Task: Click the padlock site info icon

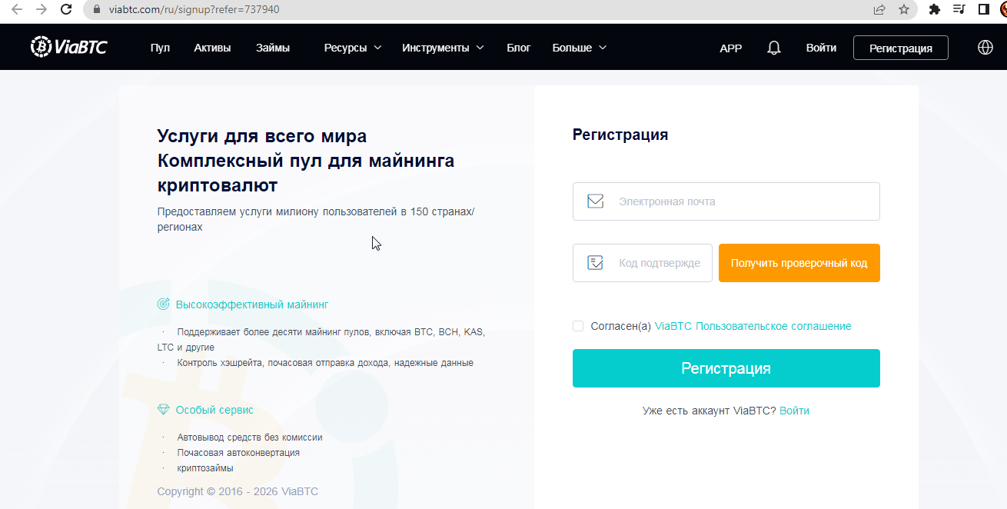Action: (96, 10)
